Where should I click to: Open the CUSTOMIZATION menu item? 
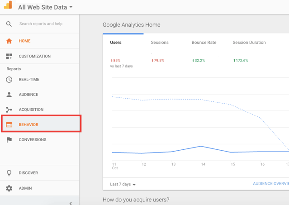40,56
